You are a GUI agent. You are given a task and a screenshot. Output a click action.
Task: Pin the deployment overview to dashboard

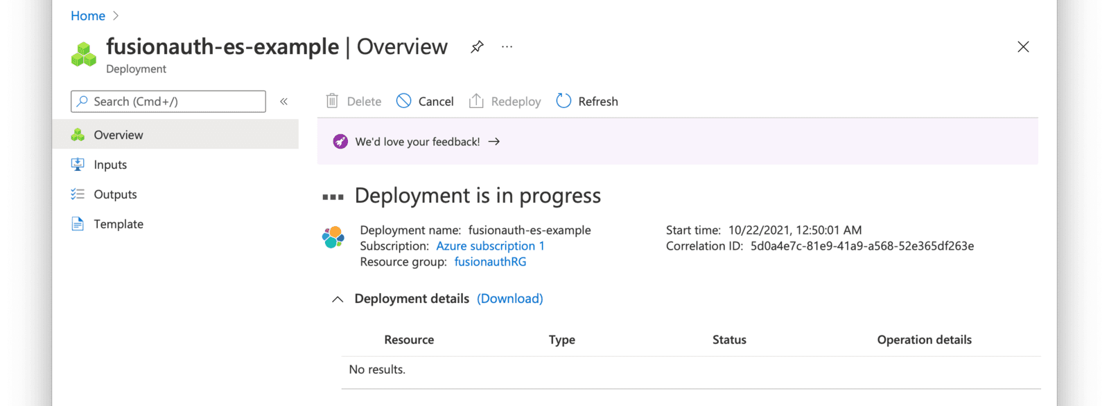477,47
